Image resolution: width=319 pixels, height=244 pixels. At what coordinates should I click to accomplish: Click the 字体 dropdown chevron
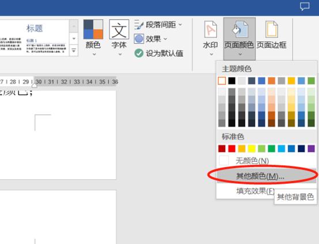click(x=120, y=54)
